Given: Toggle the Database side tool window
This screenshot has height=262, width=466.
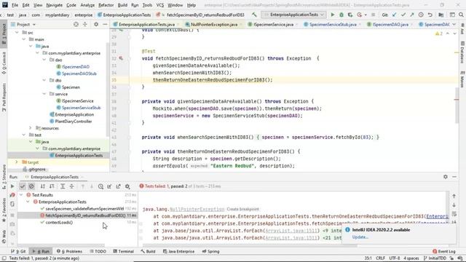Looking at the screenshot, I should click(462, 52).
